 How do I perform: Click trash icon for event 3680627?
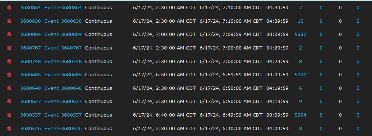coord(9,102)
